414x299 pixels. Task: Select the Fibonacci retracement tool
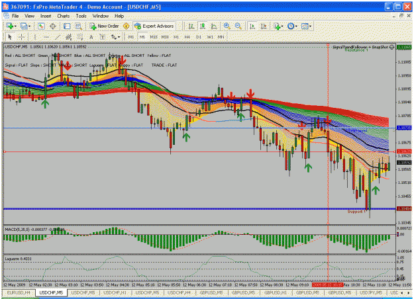[x=80, y=37]
